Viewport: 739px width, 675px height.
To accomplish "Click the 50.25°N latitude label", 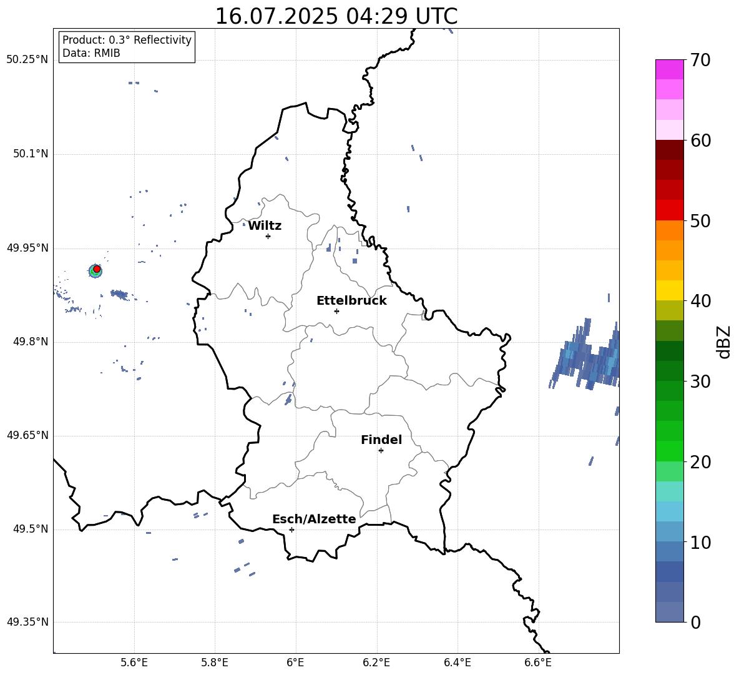I will pos(27,60).
